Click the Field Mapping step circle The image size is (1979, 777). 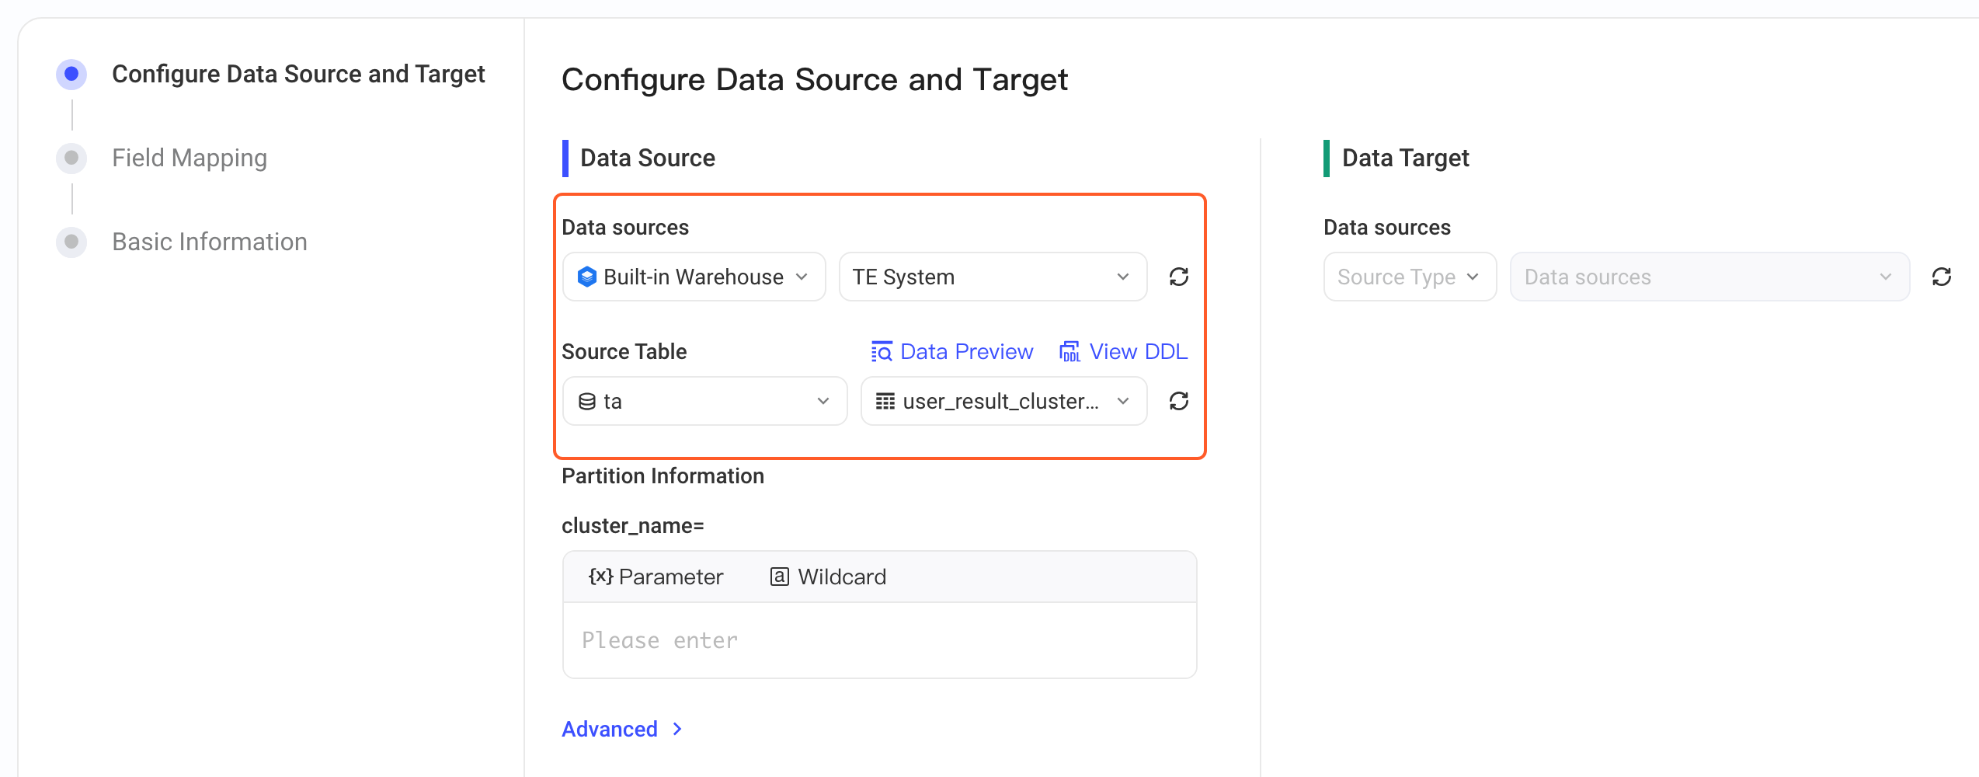click(x=71, y=158)
